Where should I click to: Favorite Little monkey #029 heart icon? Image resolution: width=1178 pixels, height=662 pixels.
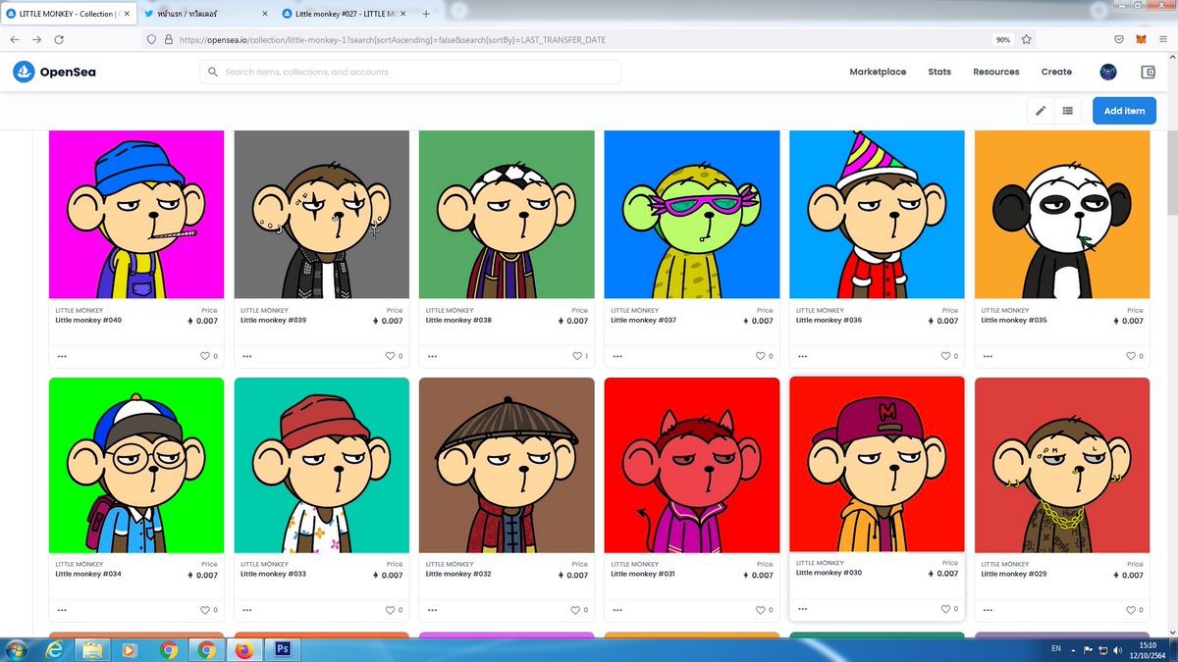(1131, 610)
